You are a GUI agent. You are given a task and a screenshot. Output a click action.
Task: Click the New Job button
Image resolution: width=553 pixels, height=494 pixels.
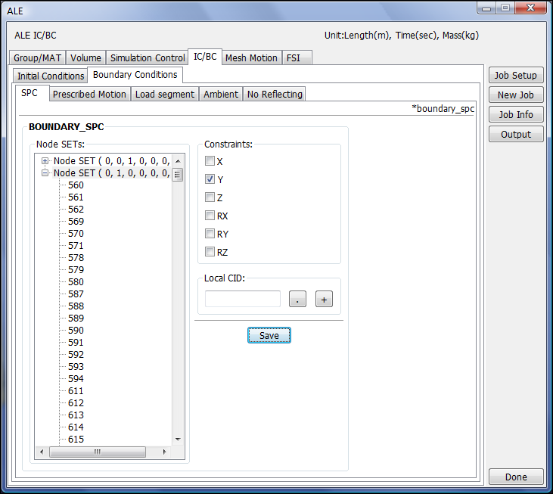[515, 95]
